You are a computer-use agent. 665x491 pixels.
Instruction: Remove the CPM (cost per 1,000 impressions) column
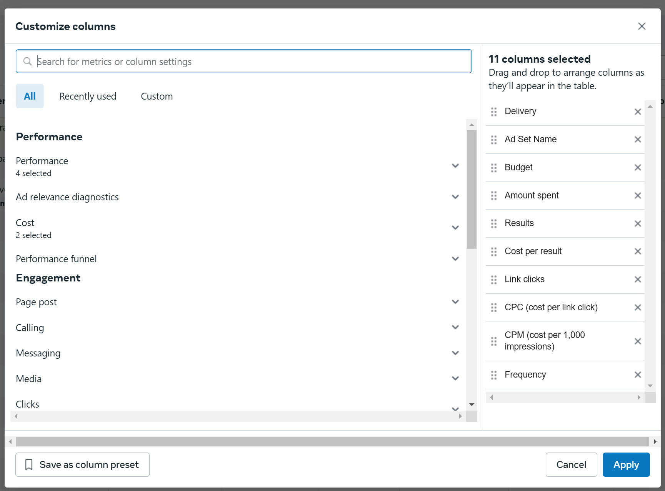(x=638, y=341)
